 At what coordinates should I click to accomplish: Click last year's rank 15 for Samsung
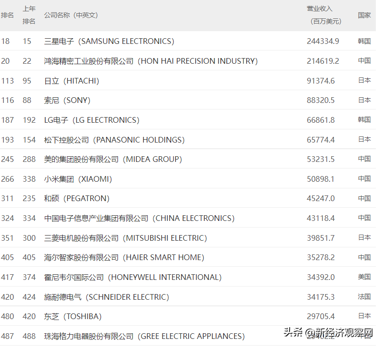[x=27, y=41]
